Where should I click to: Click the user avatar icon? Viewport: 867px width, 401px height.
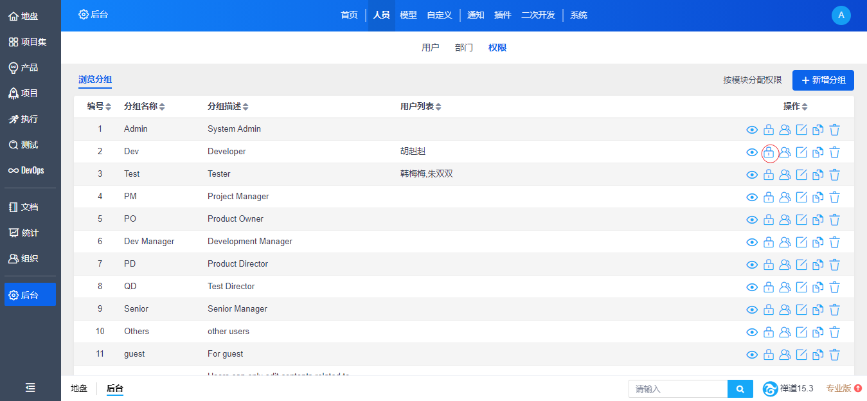(x=841, y=15)
